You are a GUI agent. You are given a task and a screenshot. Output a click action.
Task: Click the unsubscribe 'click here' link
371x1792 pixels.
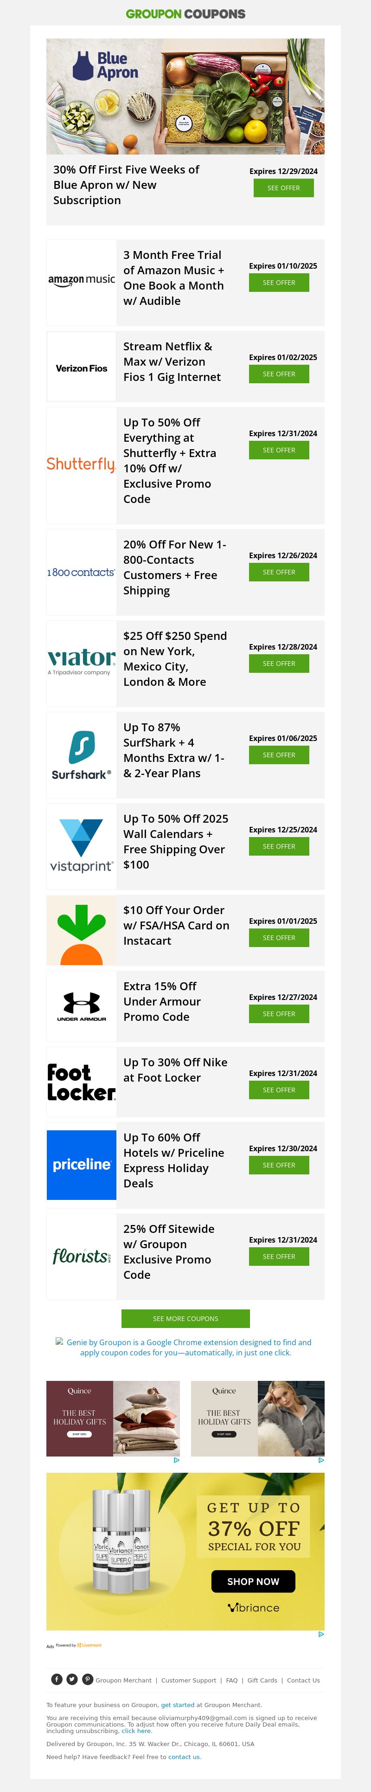pos(136,1731)
